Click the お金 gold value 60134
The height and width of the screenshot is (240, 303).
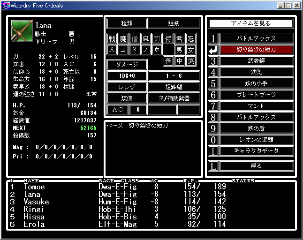(x=88, y=113)
